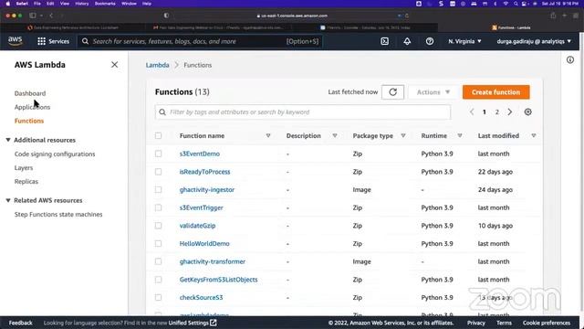Open the Safari Bookmarks menu

tap(105, 4)
